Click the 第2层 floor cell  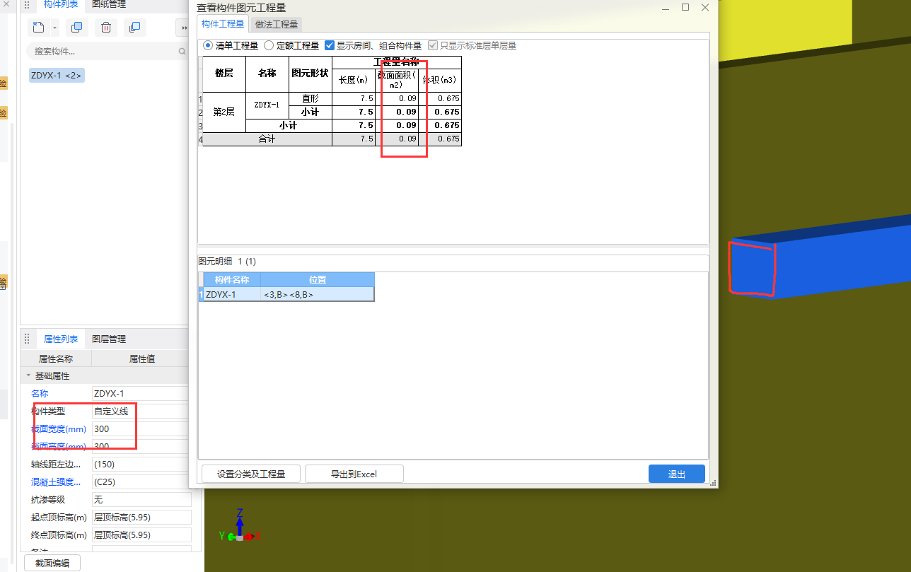(224, 112)
